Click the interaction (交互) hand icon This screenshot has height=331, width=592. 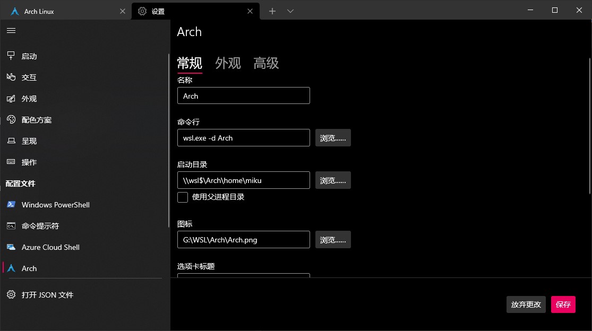click(x=11, y=77)
